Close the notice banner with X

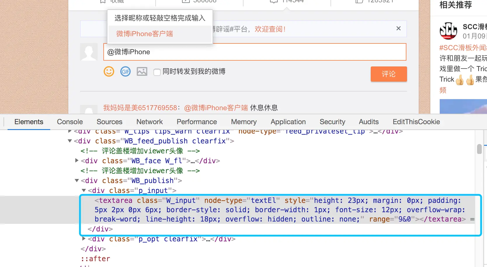pos(399,28)
